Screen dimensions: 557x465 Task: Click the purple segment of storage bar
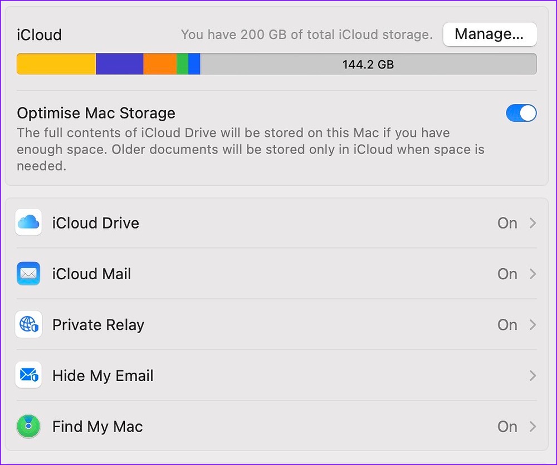pos(120,65)
